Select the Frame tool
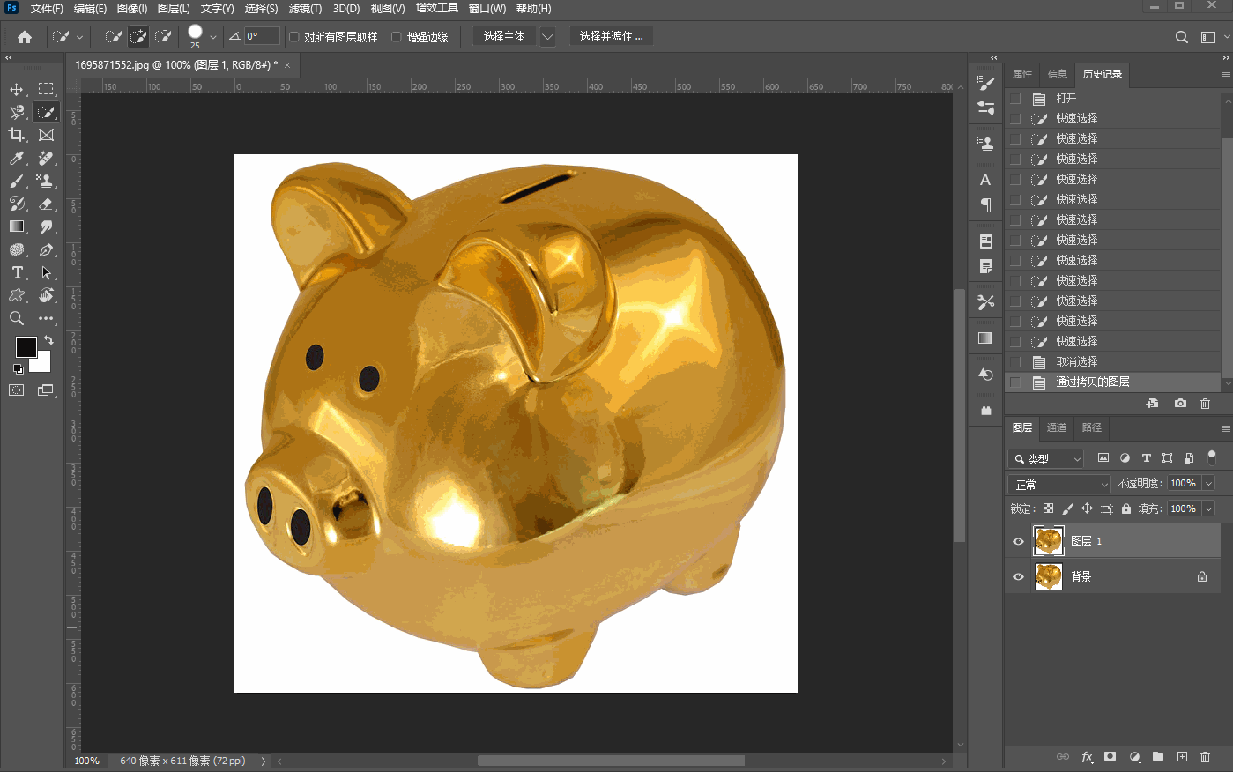1233x772 pixels. pos(46,135)
